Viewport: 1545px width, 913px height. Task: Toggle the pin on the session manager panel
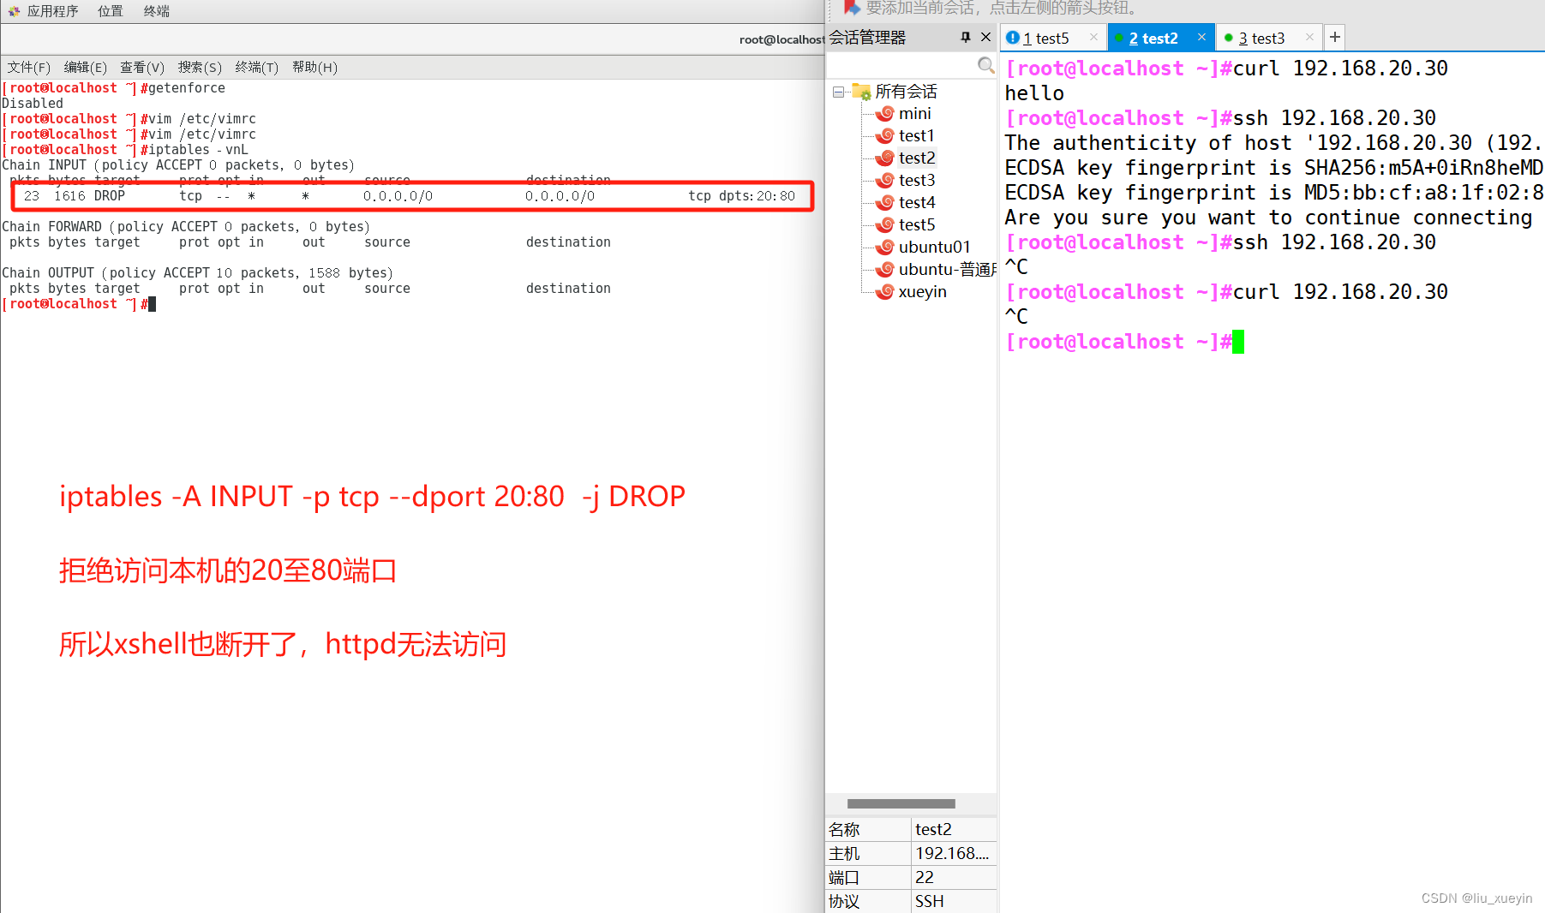[x=965, y=37]
